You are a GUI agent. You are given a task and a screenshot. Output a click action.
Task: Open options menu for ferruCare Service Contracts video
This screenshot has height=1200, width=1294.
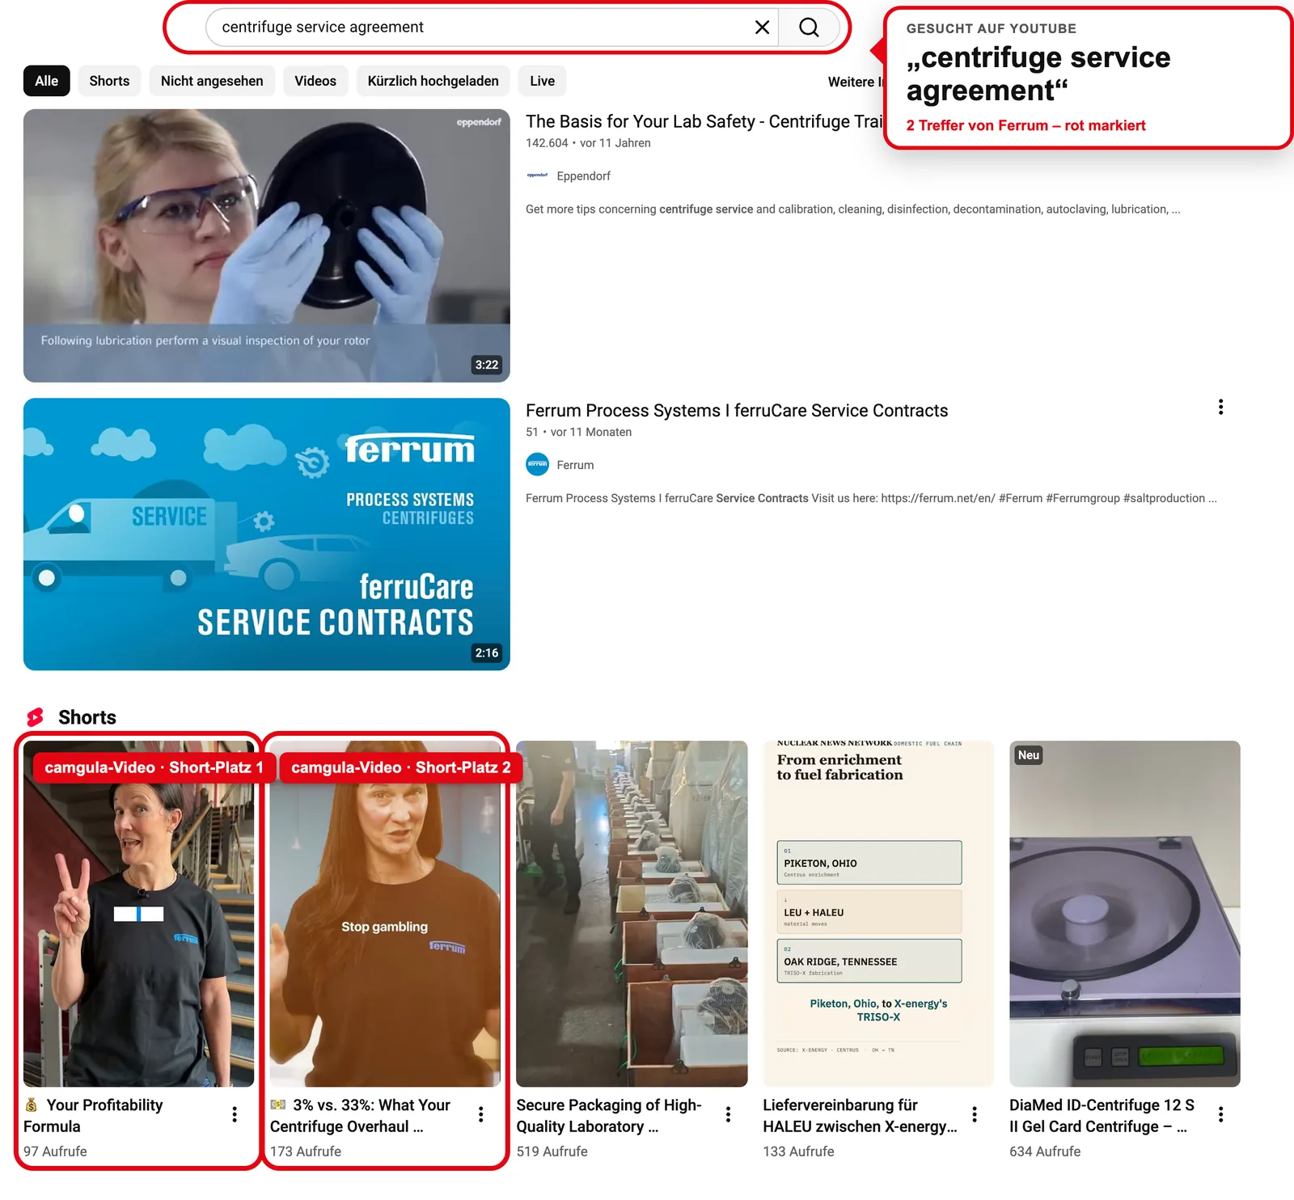tap(1220, 408)
